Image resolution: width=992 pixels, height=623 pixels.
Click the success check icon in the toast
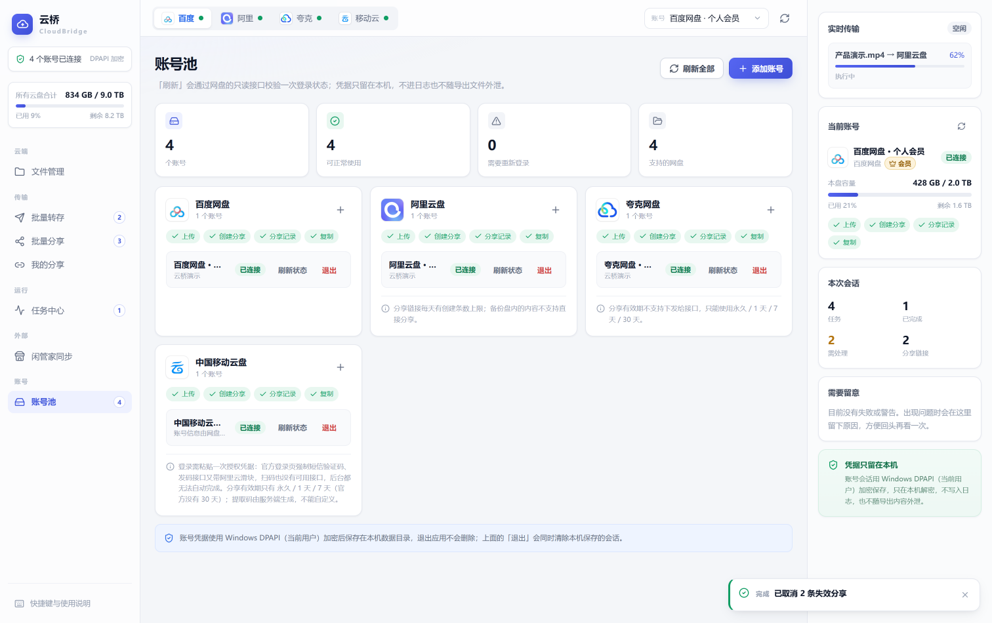click(744, 593)
